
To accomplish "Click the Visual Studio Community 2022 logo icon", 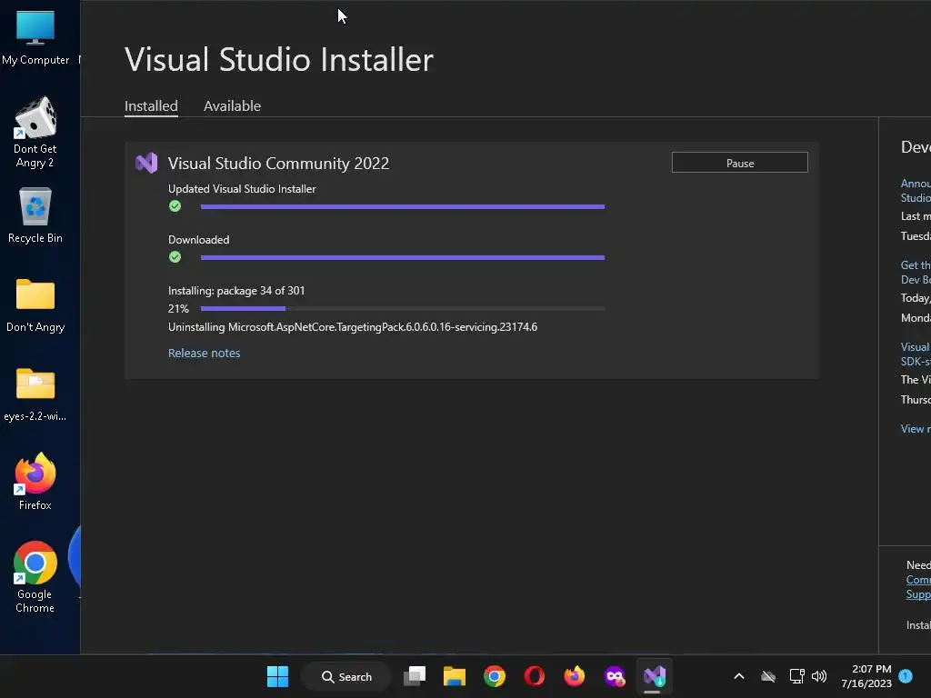I will (146, 163).
